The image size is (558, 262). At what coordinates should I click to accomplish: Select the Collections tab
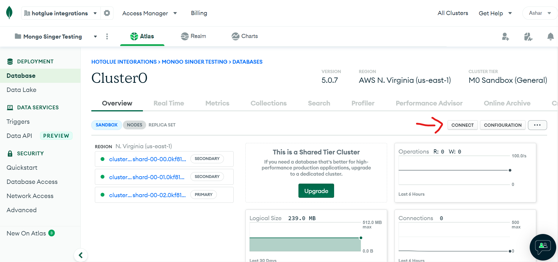pyautogui.click(x=269, y=103)
